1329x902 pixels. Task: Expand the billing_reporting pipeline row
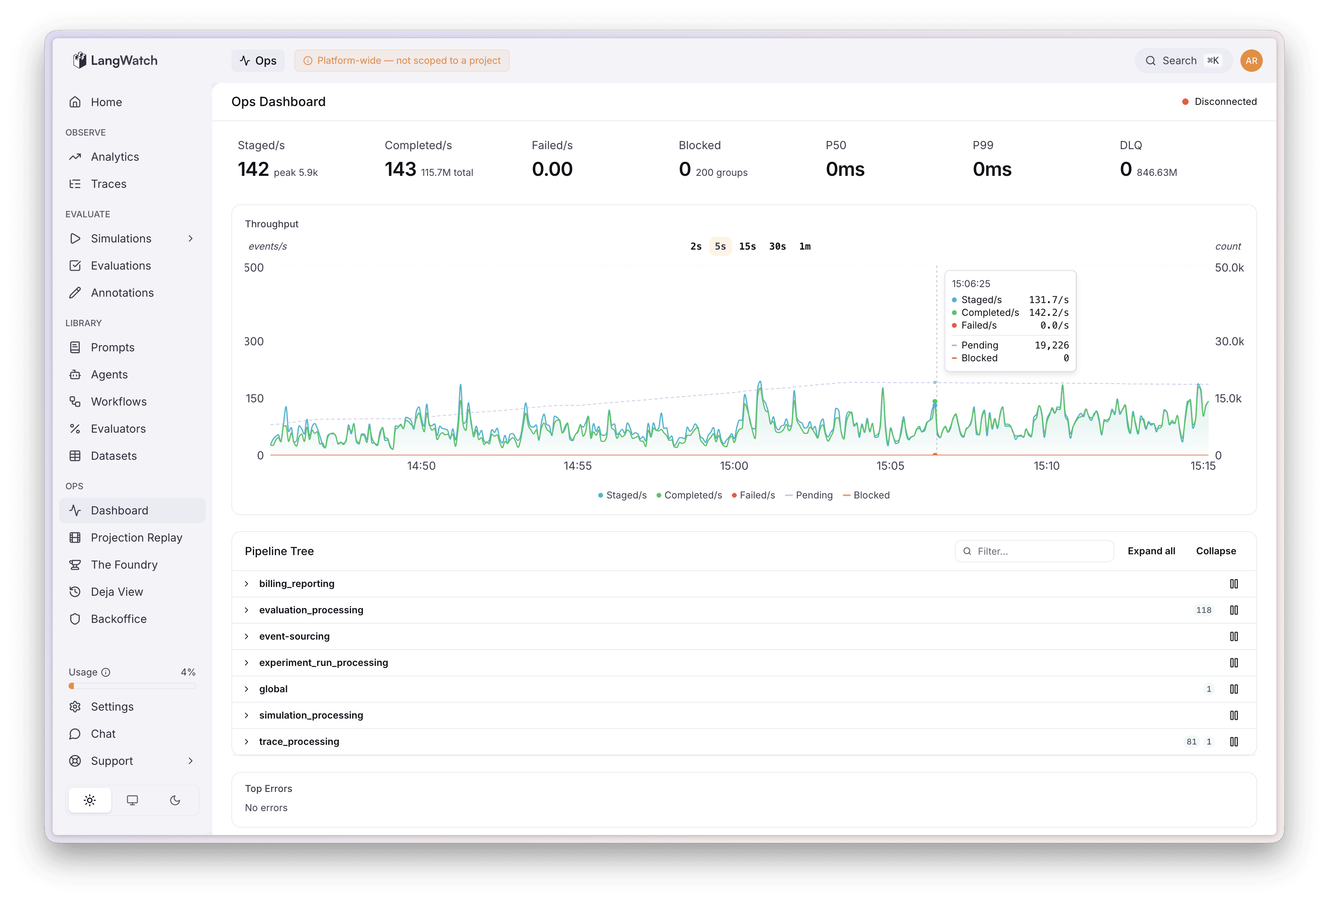tap(246, 584)
